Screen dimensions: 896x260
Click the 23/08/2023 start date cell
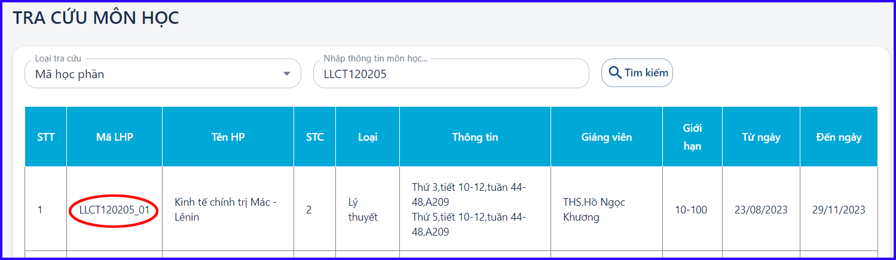pyautogui.click(x=762, y=209)
